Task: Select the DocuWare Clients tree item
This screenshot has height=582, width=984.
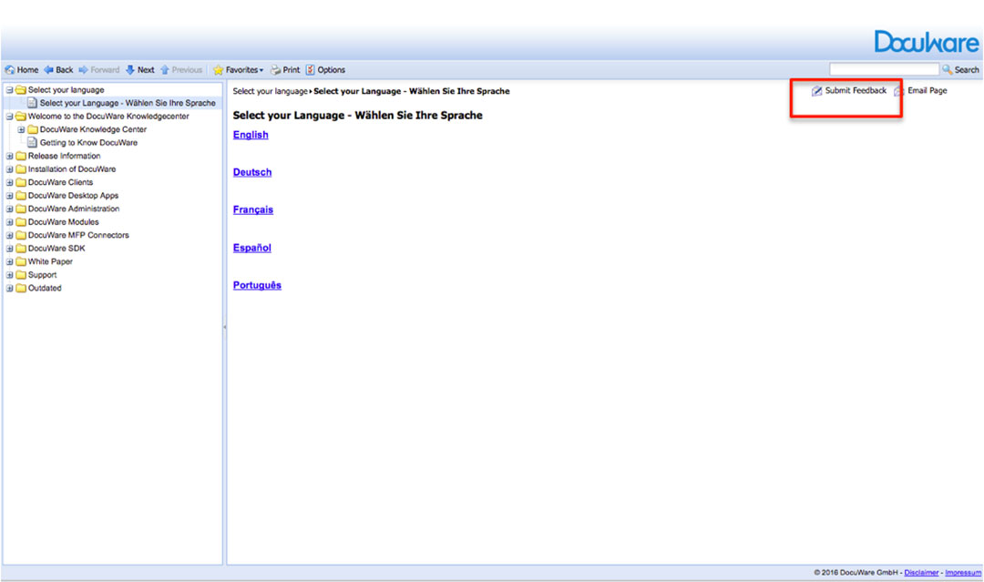Action: tap(60, 182)
